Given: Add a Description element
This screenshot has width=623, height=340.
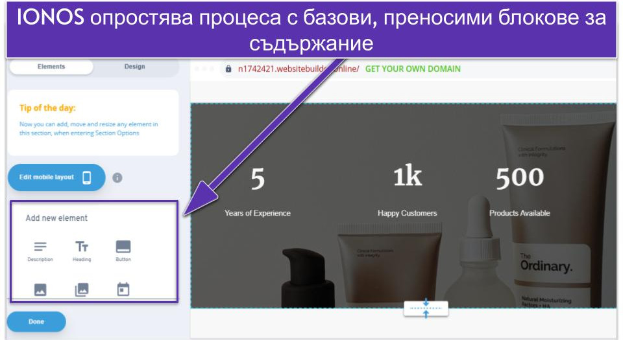Looking at the screenshot, I should click(40, 251).
